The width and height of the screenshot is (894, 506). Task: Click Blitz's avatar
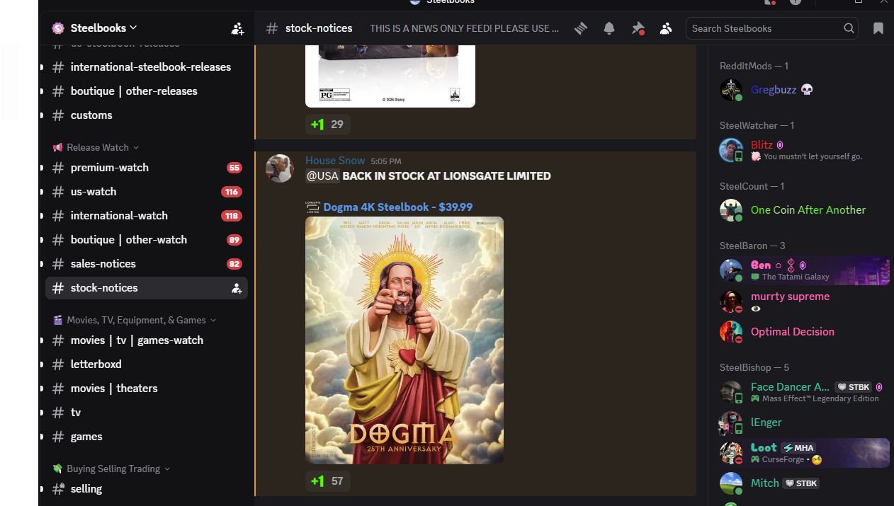click(x=731, y=150)
